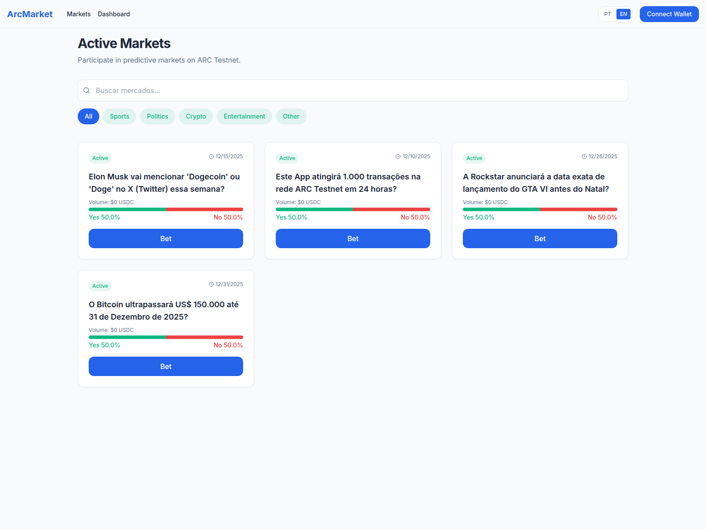This screenshot has height=529, width=706.
Task: Click the search magnifier icon
Action: 86,90
